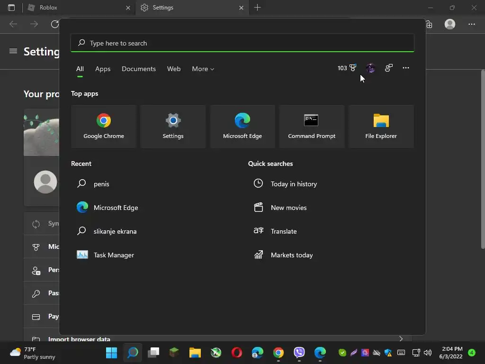Switch to the Web search tab

click(x=174, y=69)
